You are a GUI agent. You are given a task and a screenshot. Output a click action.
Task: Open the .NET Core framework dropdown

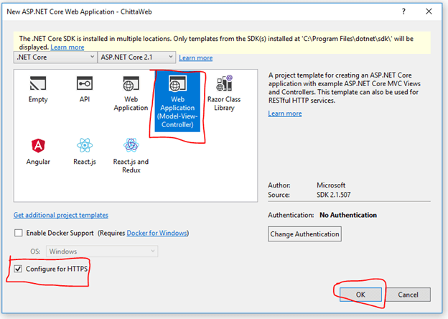coord(55,57)
